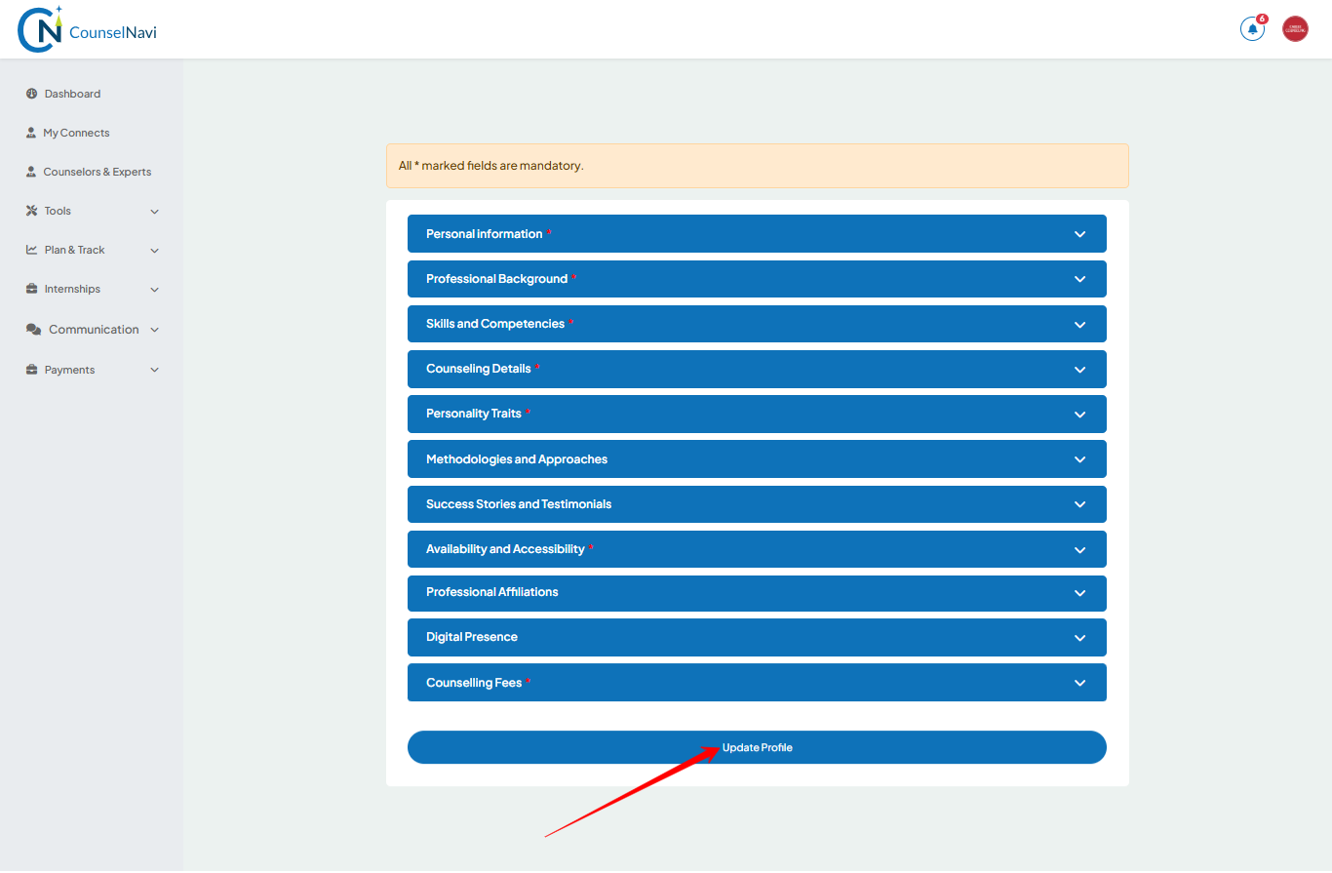Click the Tools wrench icon
Image resolution: width=1332 pixels, height=873 pixels.
coord(31,211)
